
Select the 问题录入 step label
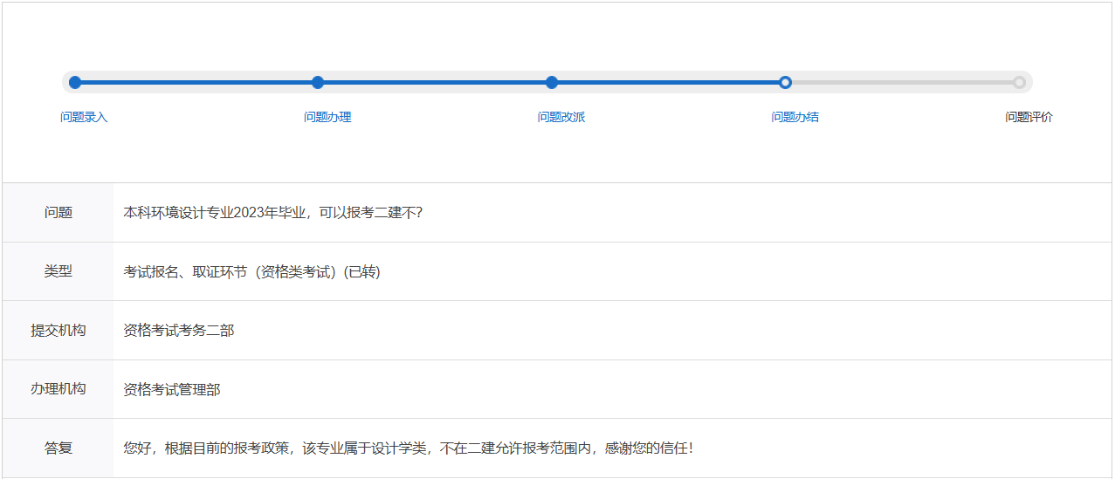[84, 117]
